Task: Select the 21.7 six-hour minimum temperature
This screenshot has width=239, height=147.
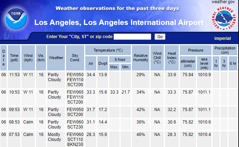Action: tap(126, 92)
